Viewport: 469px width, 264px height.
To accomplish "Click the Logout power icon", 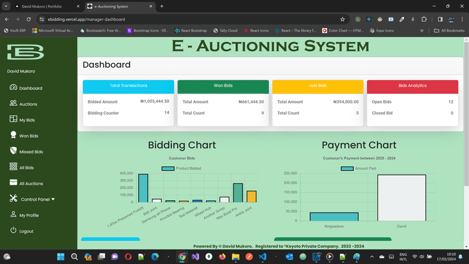I will [x=13, y=231].
